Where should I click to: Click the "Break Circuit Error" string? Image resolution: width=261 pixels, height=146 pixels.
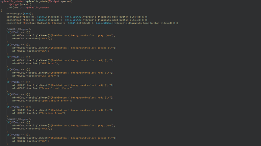pos(55,88)
